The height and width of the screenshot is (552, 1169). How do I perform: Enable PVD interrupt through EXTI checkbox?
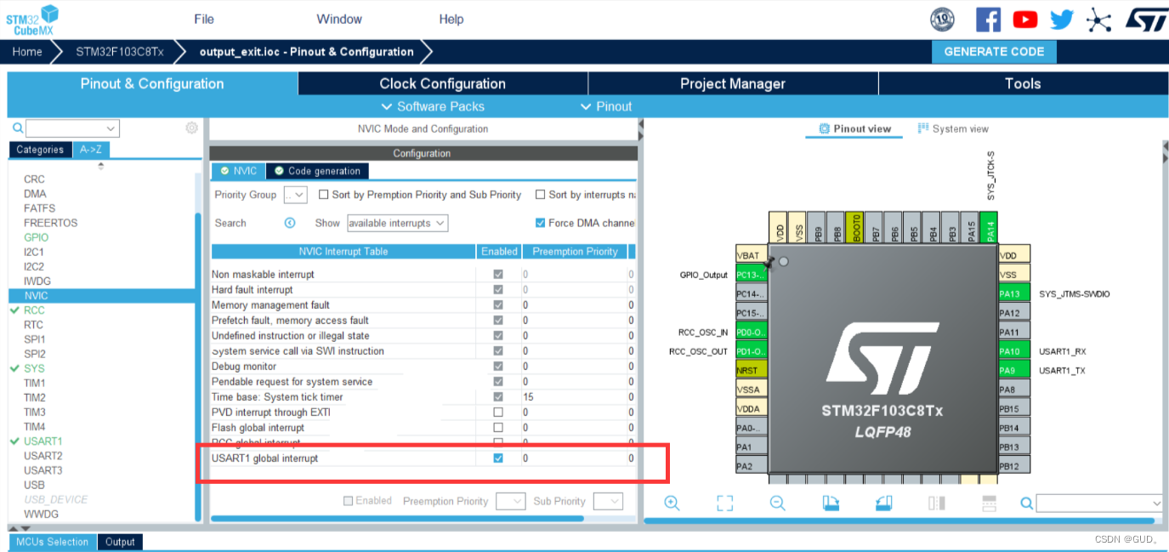498,412
